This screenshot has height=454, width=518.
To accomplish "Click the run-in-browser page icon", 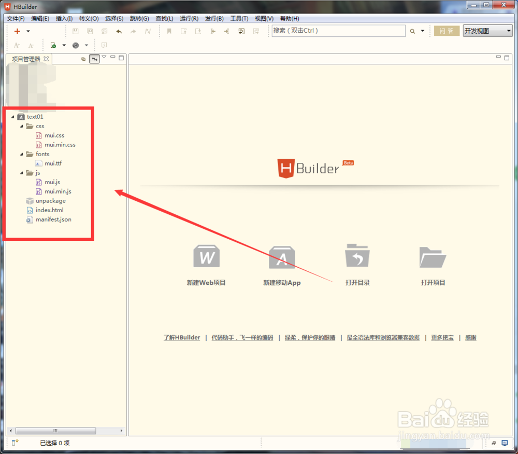I will (53, 45).
